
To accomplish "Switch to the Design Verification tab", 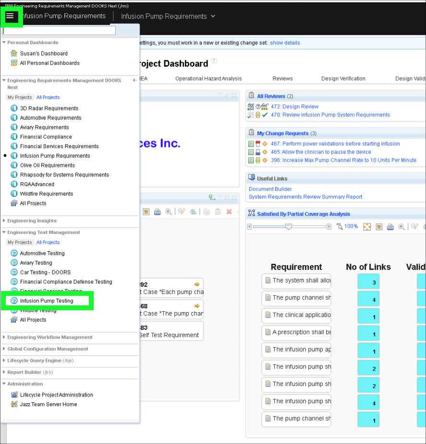I will pyautogui.click(x=343, y=79).
